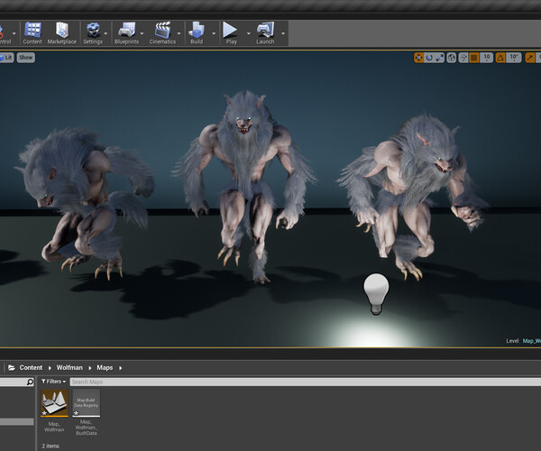Click the Build lighting button
541x451 pixels.
[197, 33]
